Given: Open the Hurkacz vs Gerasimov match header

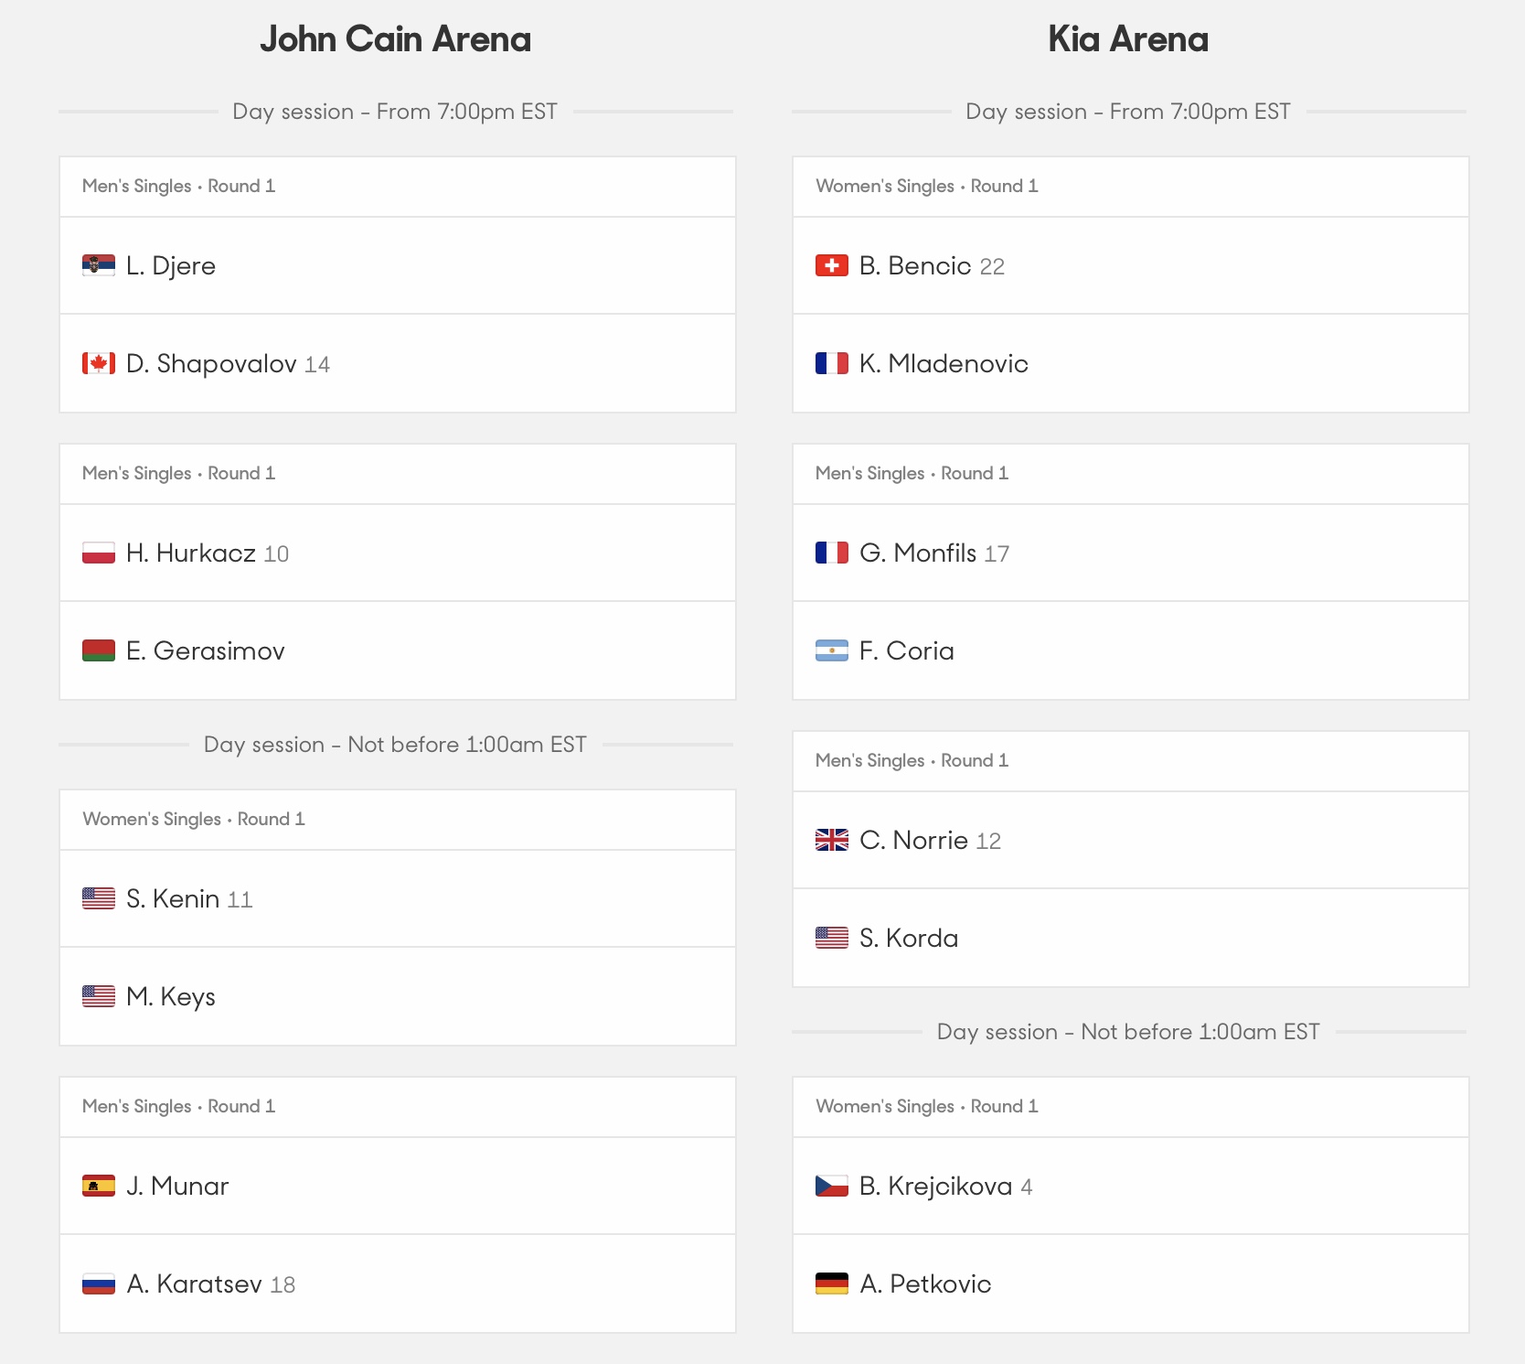Looking at the screenshot, I should click(x=398, y=474).
